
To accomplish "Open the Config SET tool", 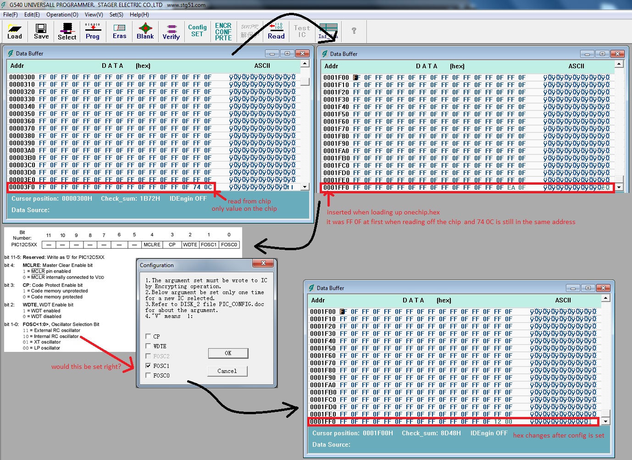I will click(197, 31).
